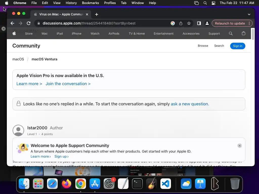Image resolution: width=259 pixels, height=194 pixels.
Task: Click the macOS breadcrumb link
Action: [18, 59]
